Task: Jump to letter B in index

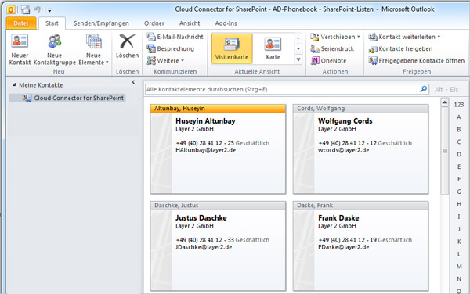Action: 458,130
